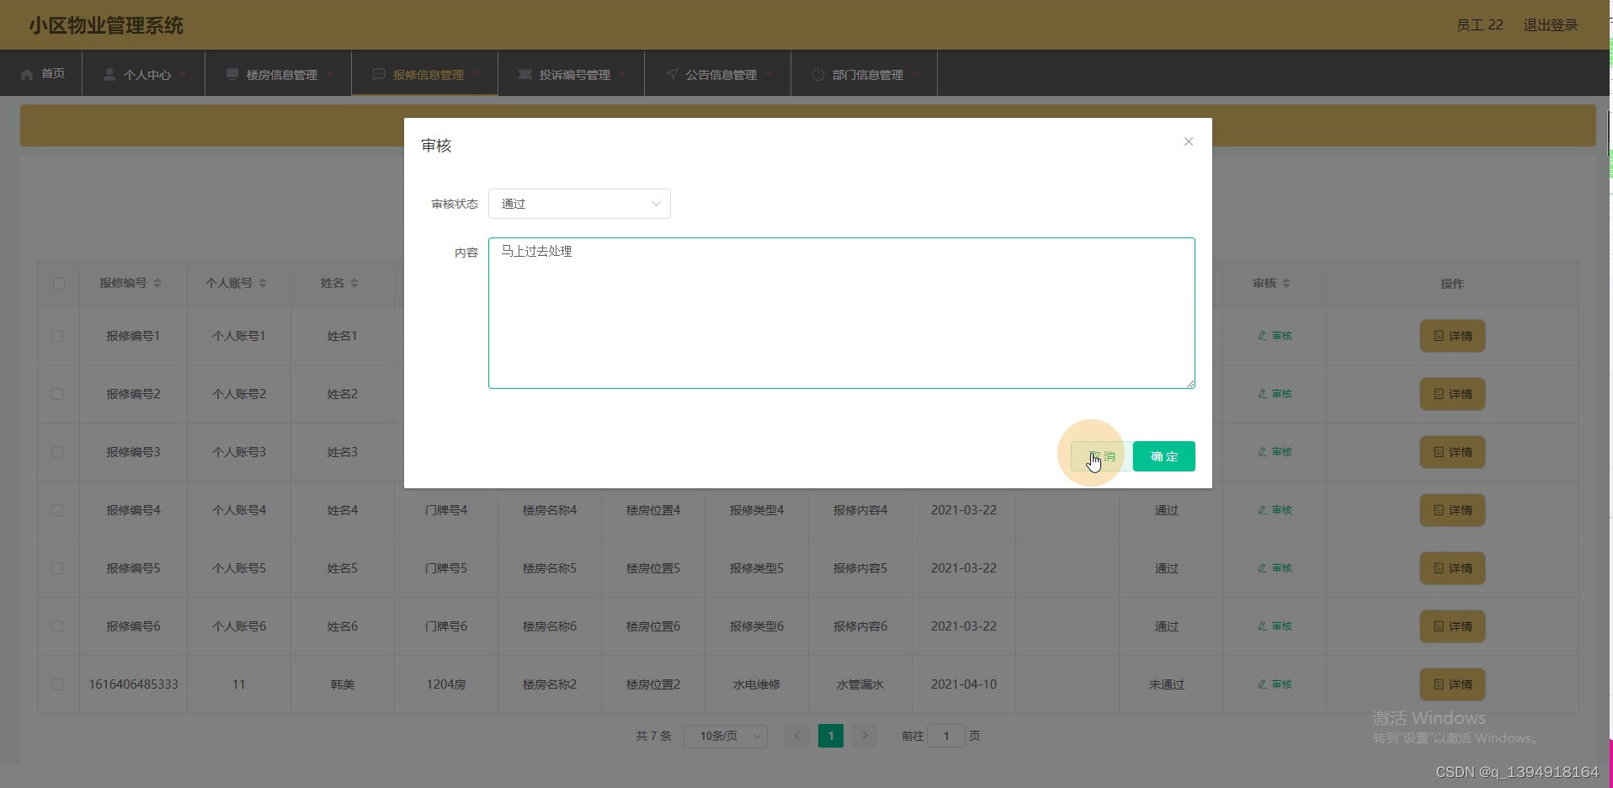
Task: Open the 个人中心 menu
Action: 144,74
